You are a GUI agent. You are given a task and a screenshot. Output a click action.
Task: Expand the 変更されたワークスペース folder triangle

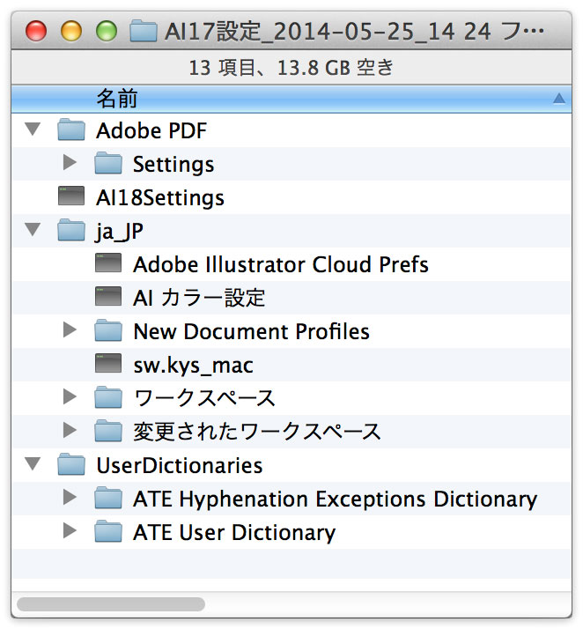[70, 431]
